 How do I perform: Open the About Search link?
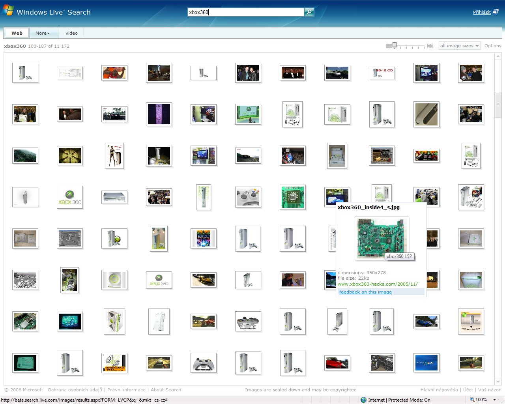coord(166,390)
